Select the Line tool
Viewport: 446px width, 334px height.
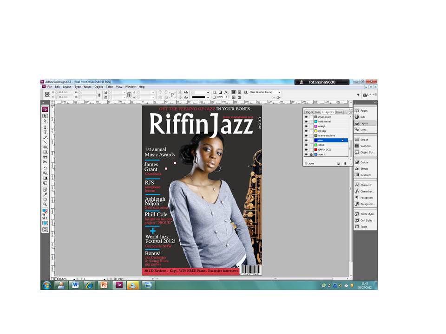[45, 142]
